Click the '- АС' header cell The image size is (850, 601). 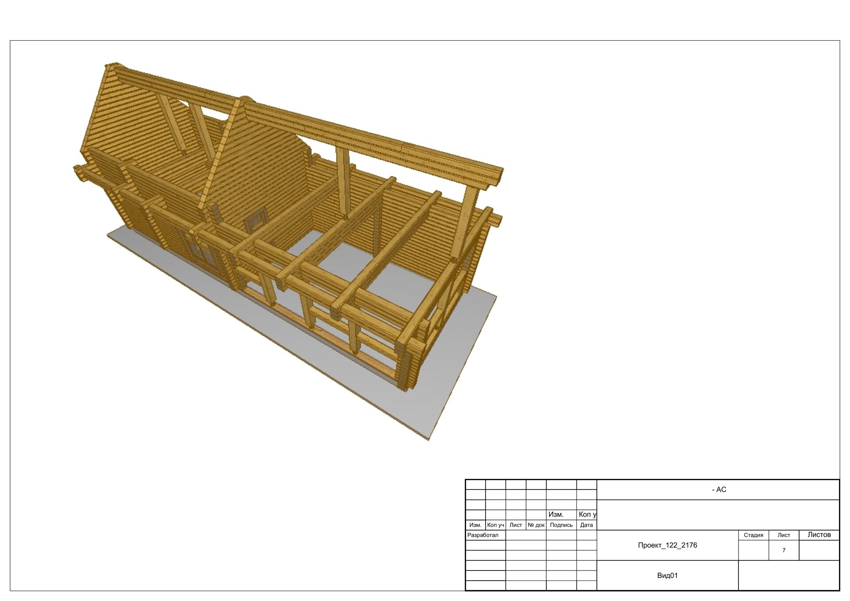(719, 489)
